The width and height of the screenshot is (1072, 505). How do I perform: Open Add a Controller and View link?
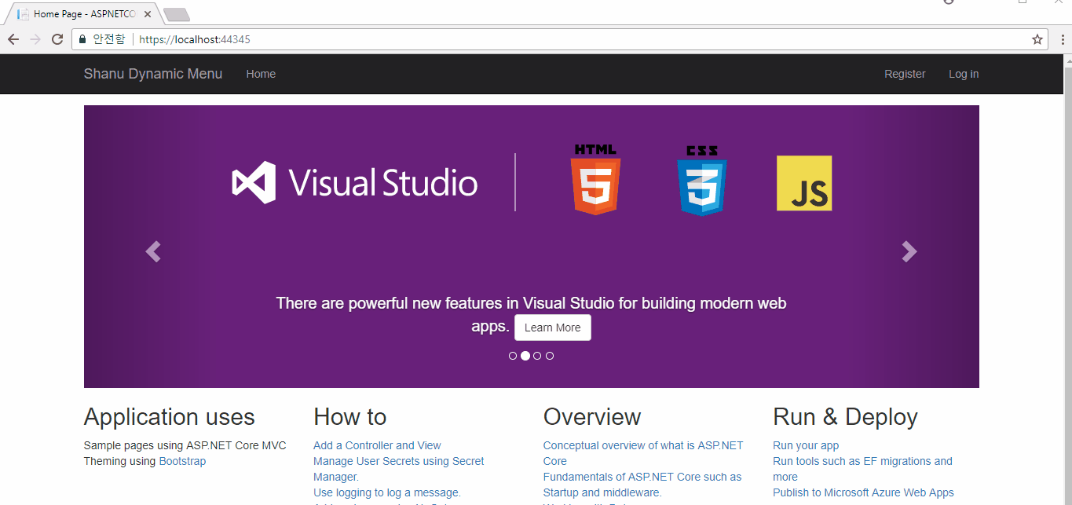377,445
